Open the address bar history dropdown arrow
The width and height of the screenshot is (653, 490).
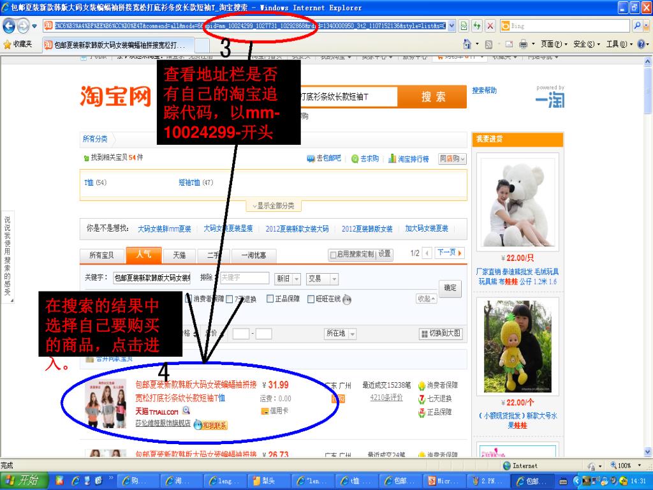(x=451, y=26)
